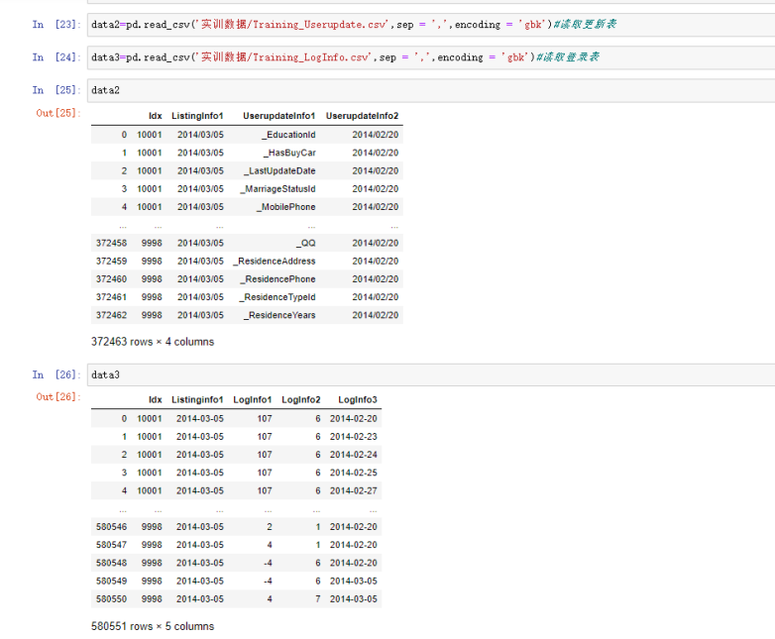Click Out[26] output prompt
The image size is (775, 639).
click(x=57, y=397)
